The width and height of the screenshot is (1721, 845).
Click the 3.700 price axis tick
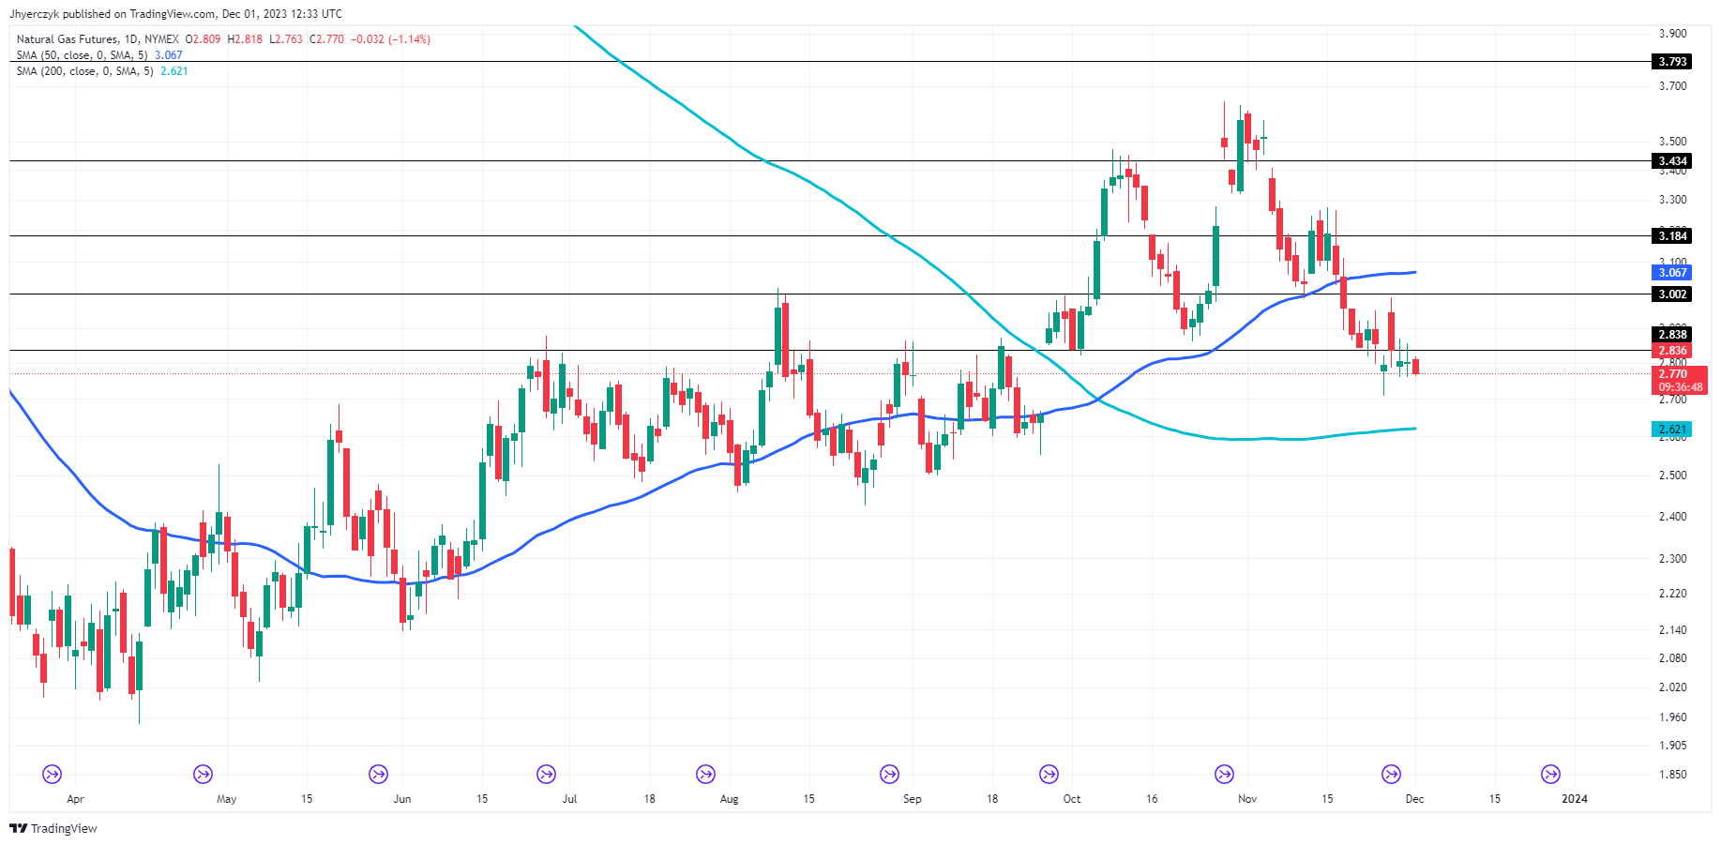(1672, 86)
